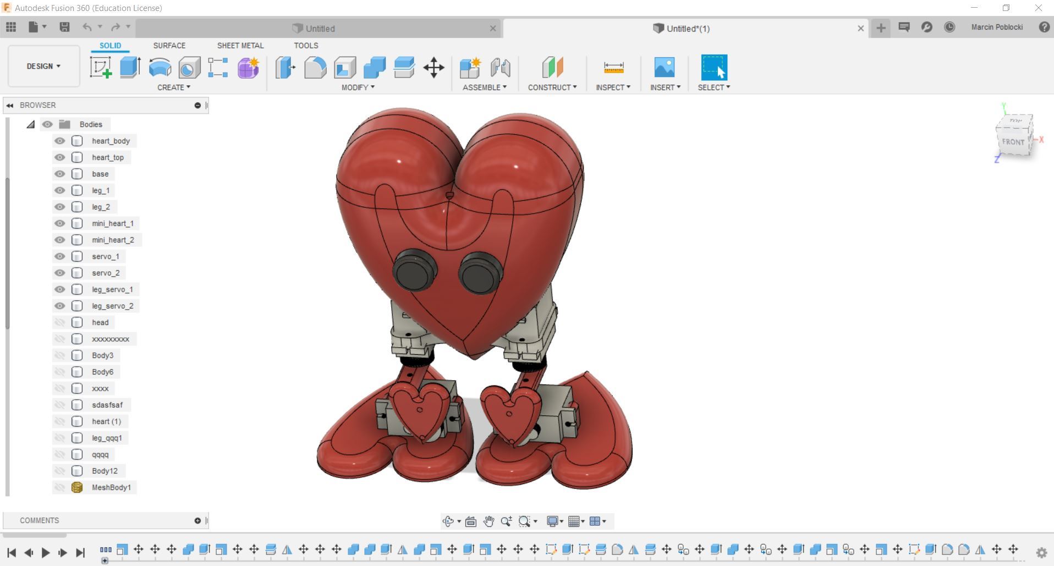1054x566 pixels.
Task: Select the Hole tool icon
Action: click(189, 68)
